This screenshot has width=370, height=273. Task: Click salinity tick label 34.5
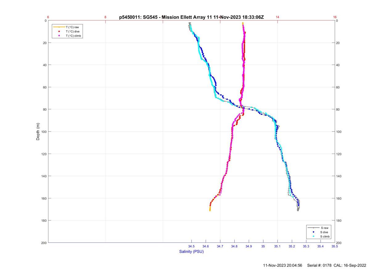[191, 246]
